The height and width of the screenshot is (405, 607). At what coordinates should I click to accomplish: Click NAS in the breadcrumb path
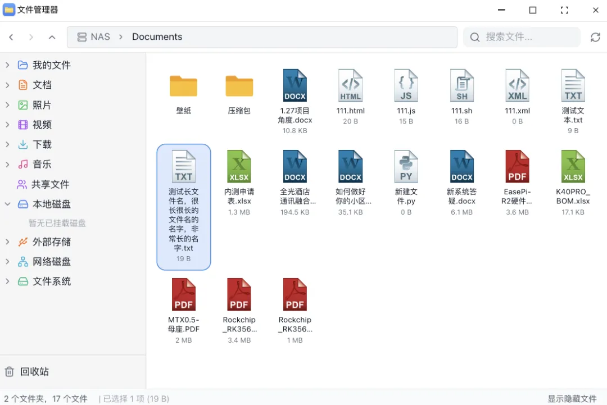pyautogui.click(x=100, y=37)
